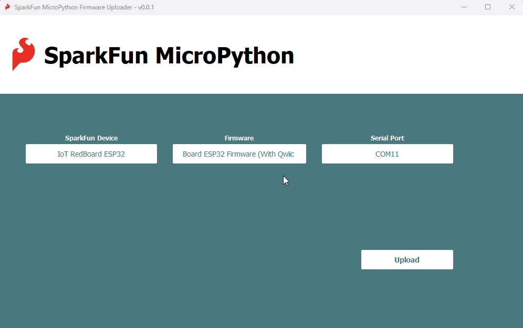This screenshot has width=523, height=328.
Task: Expand the Firmware selection dropdown
Action: click(x=239, y=154)
